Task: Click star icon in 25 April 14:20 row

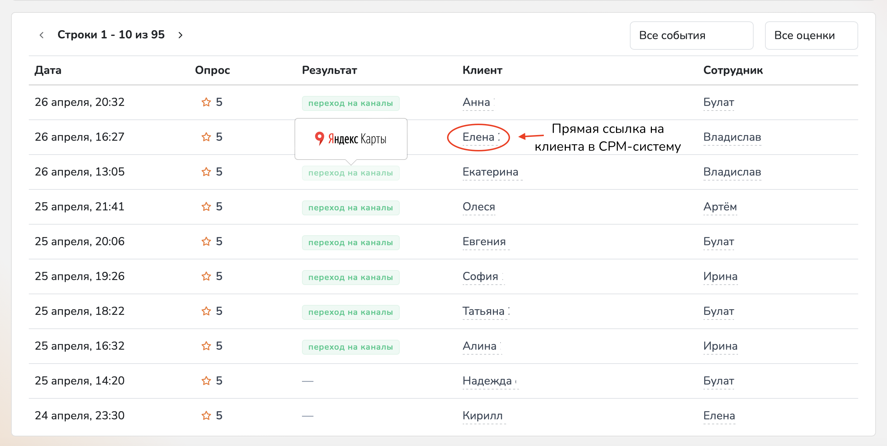Action: 206,381
